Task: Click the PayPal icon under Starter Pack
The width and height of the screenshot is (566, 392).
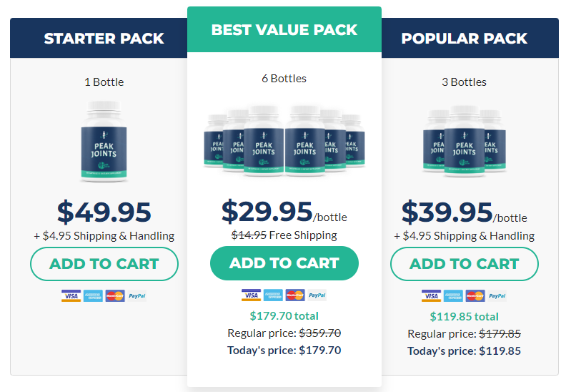Action: [136, 296]
